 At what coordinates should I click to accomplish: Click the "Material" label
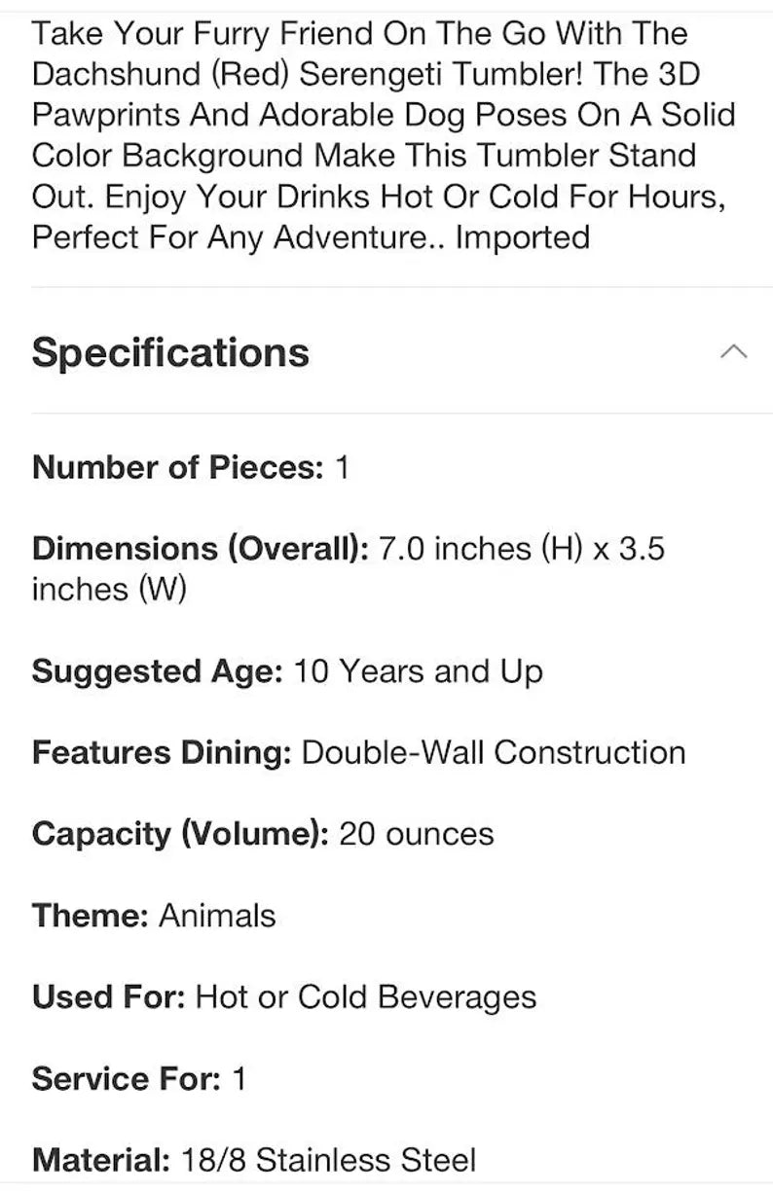(x=100, y=1161)
